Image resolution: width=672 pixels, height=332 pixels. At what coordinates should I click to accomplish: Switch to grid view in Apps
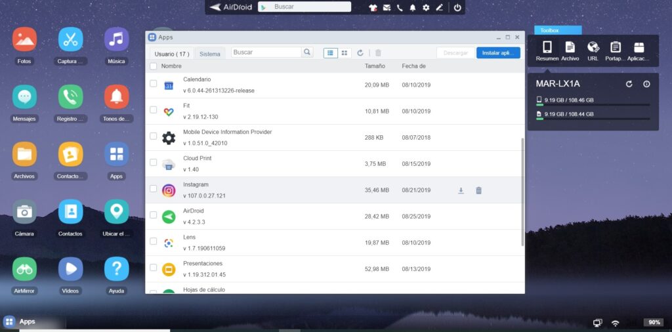pos(344,52)
